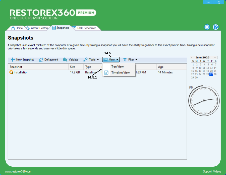Click the New Snapshot plus icon
Image resolution: width=226 pixels, height=175 pixels.
coord(13,59)
